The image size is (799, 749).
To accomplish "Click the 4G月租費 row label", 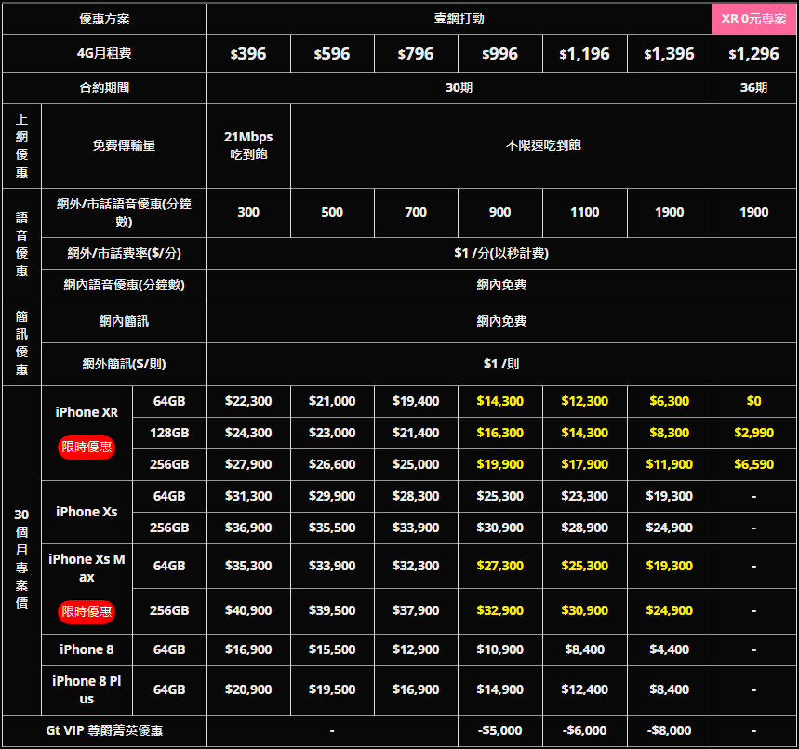I will click(x=104, y=54).
